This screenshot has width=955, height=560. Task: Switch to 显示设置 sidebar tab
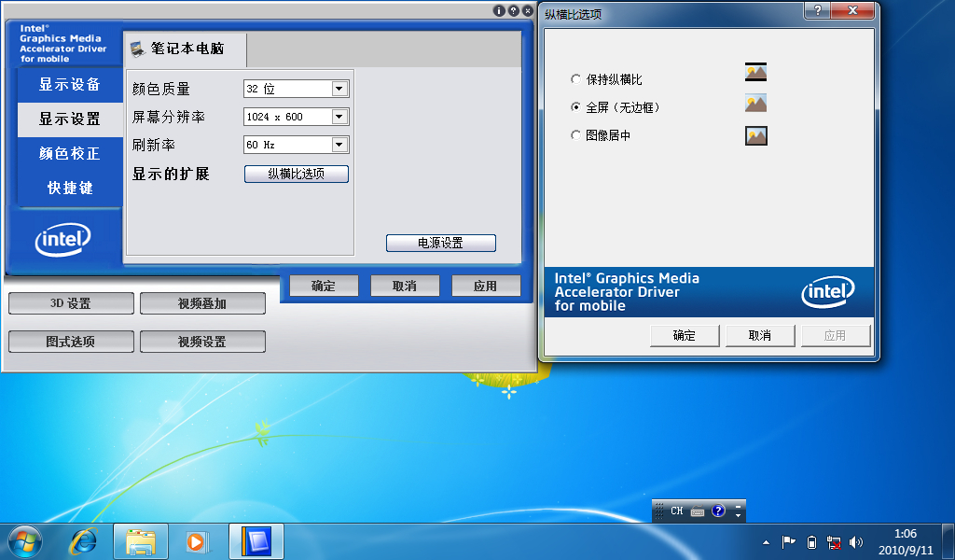tap(69, 119)
